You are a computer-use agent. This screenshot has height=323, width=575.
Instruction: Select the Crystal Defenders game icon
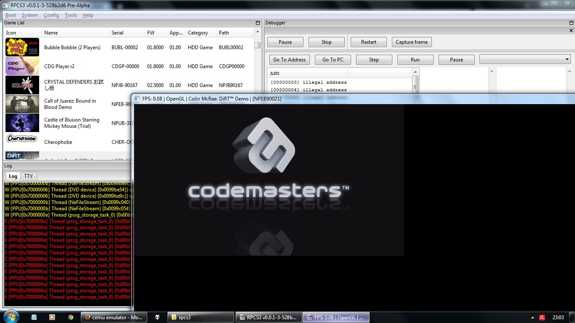[22, 85]
